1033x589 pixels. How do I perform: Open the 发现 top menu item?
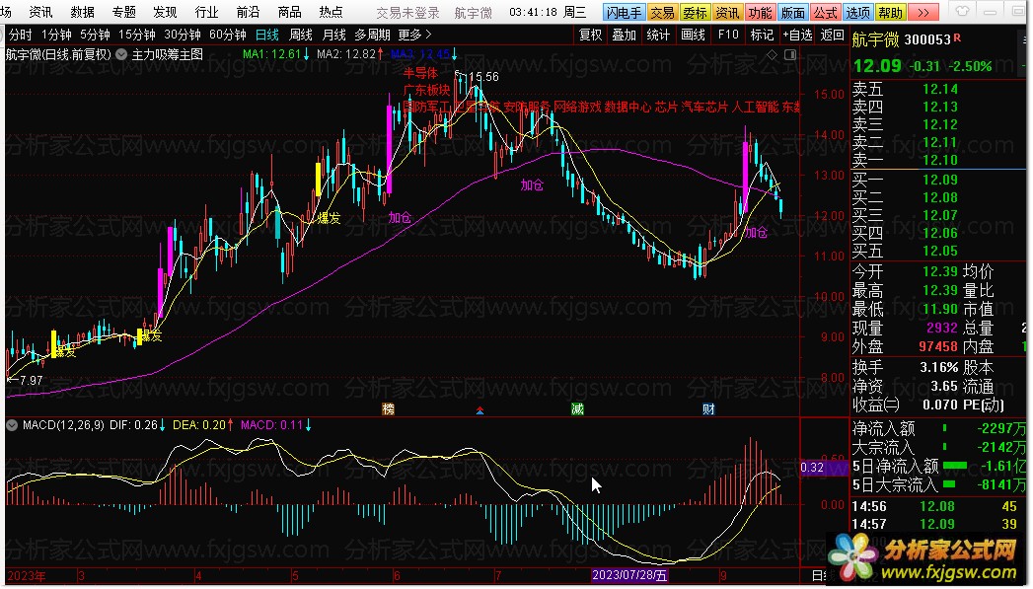click(165, 12)
